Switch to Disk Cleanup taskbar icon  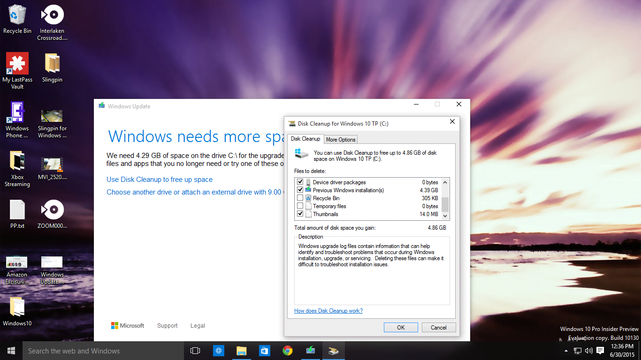click(334, 351)
